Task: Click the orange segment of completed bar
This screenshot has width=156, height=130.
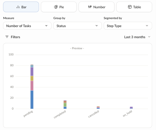Action: click(x=65, y=102)
